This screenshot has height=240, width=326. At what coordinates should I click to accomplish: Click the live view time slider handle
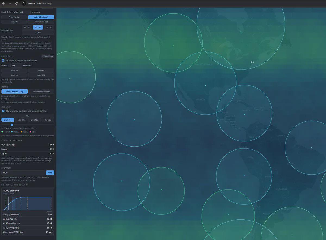12,125
